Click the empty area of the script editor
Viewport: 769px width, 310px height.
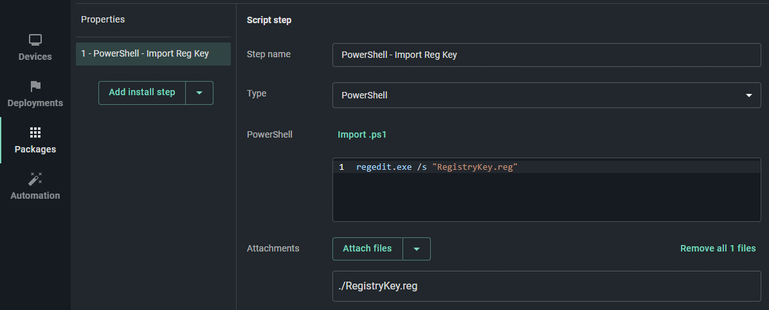point(547,196)
